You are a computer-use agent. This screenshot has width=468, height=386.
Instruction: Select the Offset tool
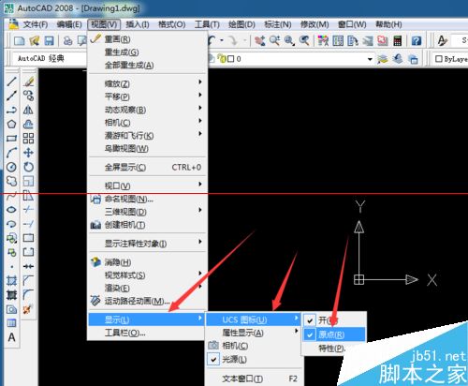(x=28, y=125)
